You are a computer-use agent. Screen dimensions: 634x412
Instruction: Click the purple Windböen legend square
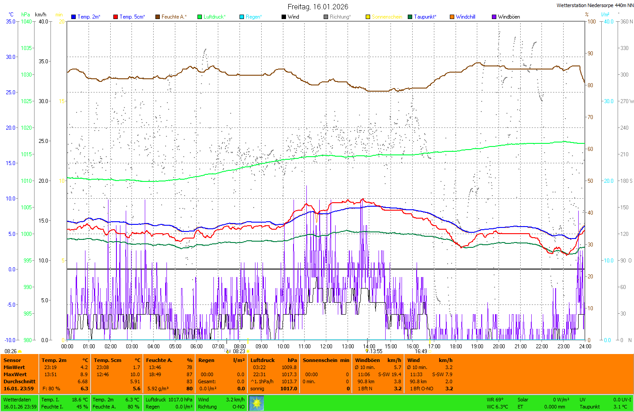(494, 17)
